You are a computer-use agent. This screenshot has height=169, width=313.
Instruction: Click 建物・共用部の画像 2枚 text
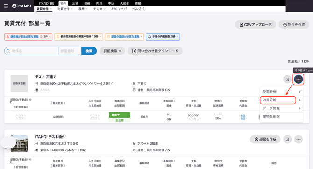tap(154, 150)
